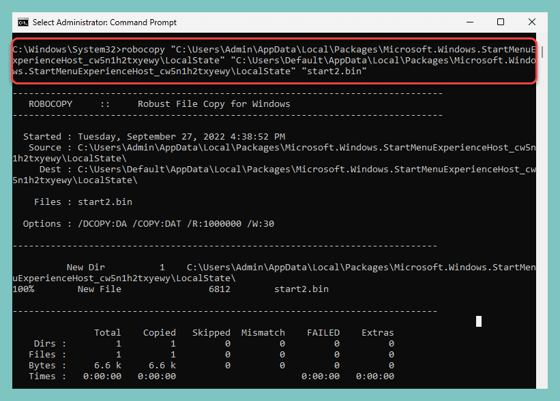The height and width of the screenshot is (401, 560).
Task: Click the 'Started :' label
Action: click(x=48, y=137)
